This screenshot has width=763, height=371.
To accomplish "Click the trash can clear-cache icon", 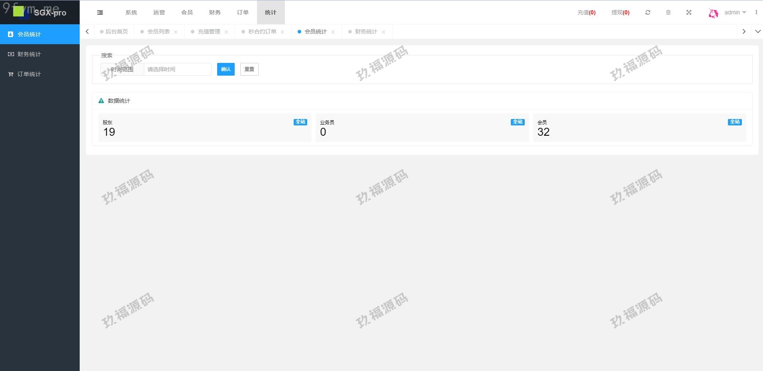I will [668, 13].
